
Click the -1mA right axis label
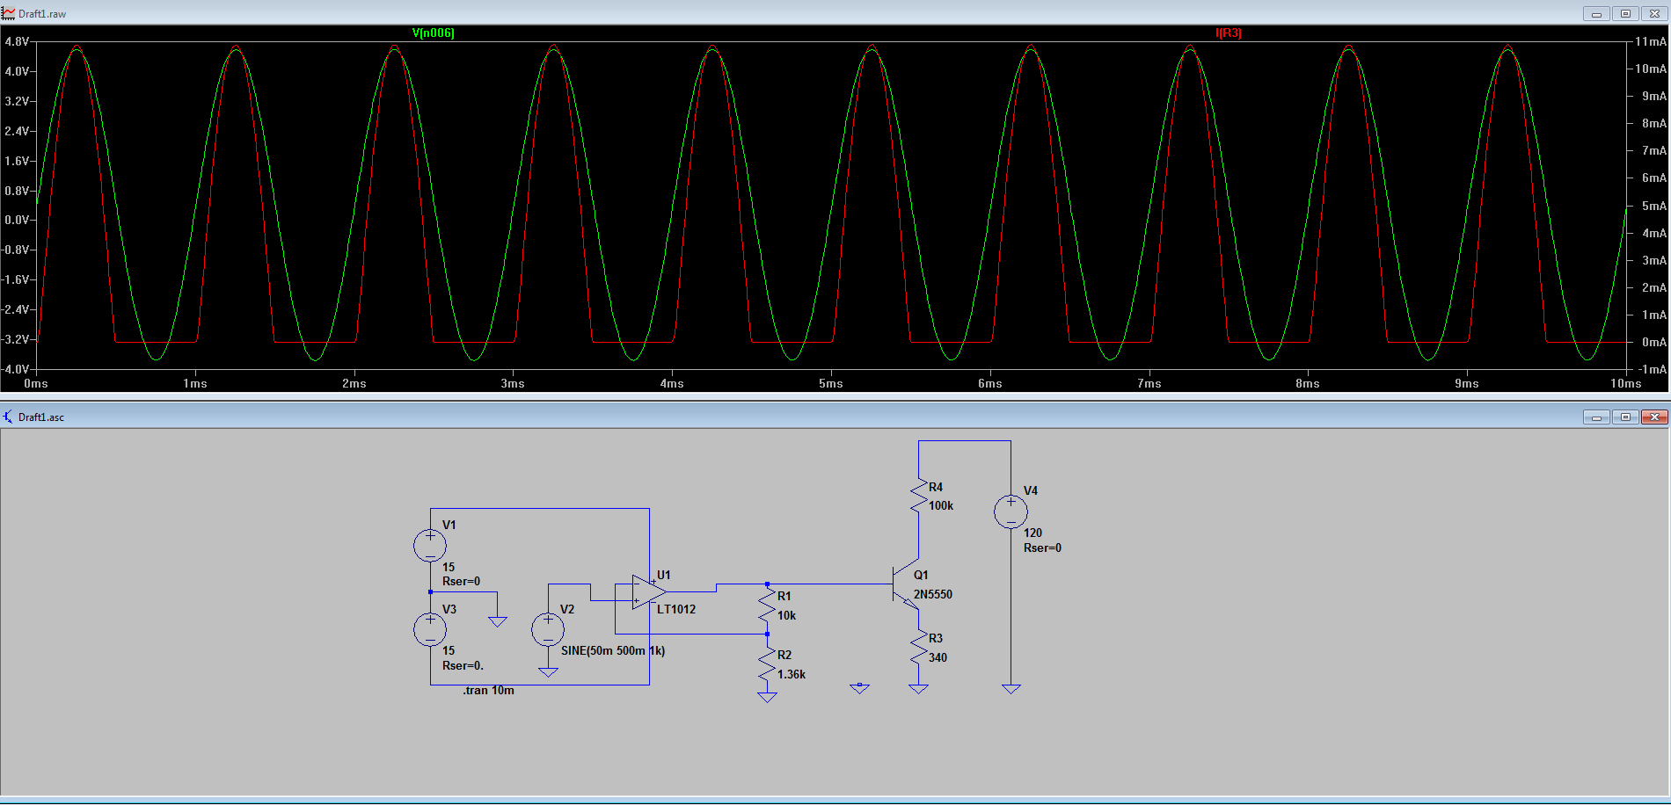pos(1653,369)
